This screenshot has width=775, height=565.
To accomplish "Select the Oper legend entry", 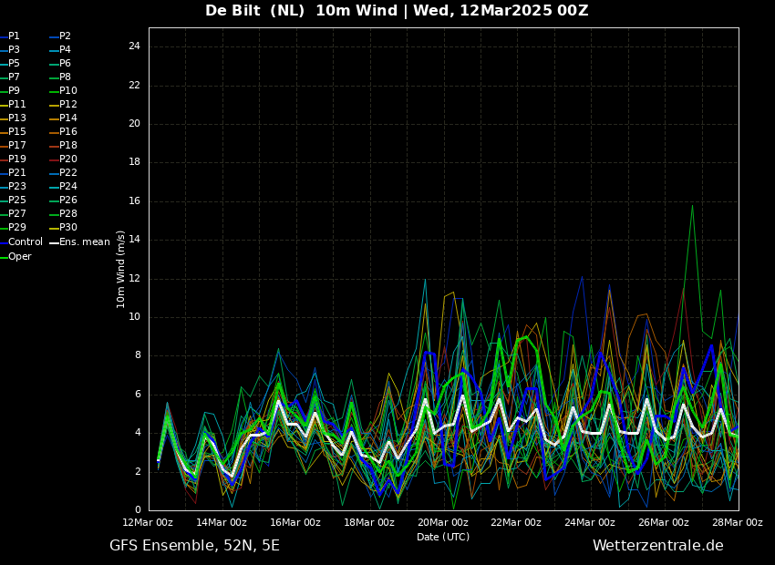I will coord(19,257).
